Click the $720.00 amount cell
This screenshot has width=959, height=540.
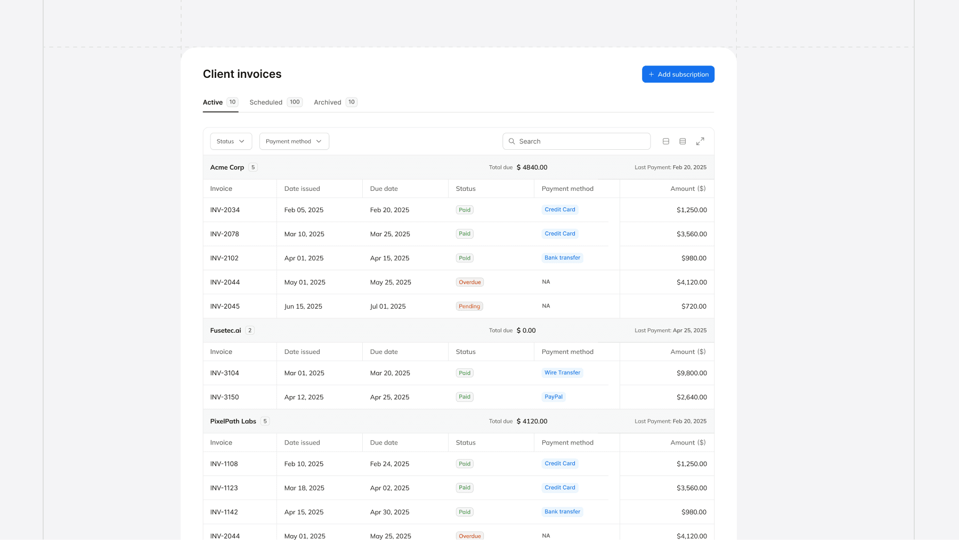694,307
